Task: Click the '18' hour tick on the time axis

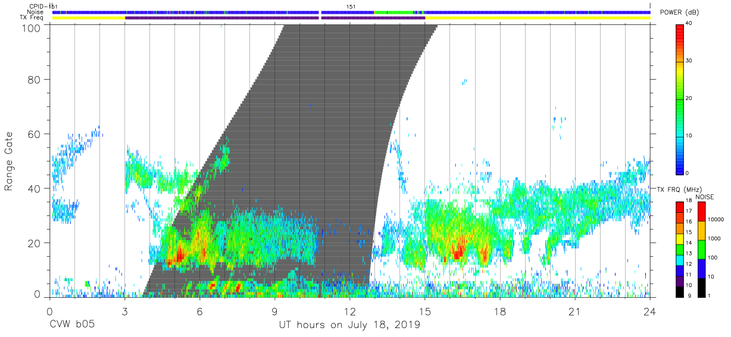Action: tap(500, 311)
